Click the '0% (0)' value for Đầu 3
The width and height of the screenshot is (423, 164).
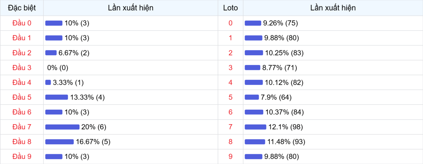[x=57, y=68]
